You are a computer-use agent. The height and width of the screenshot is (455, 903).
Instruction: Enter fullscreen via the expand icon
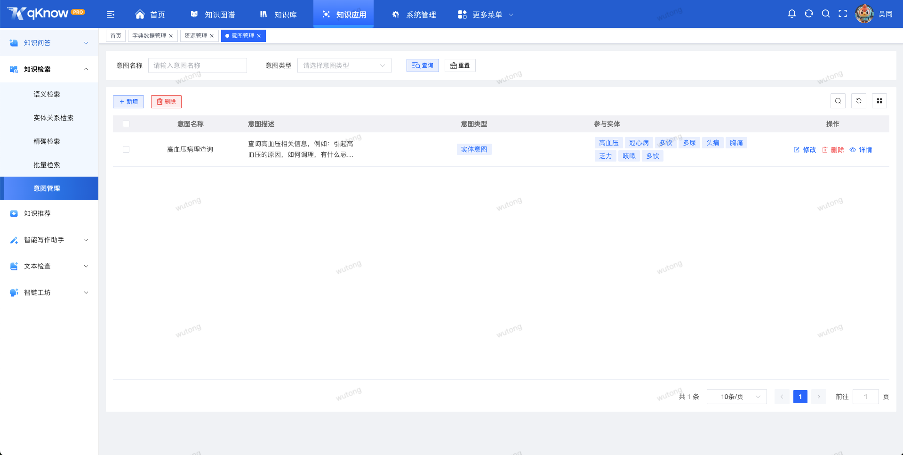pos(843,14)
